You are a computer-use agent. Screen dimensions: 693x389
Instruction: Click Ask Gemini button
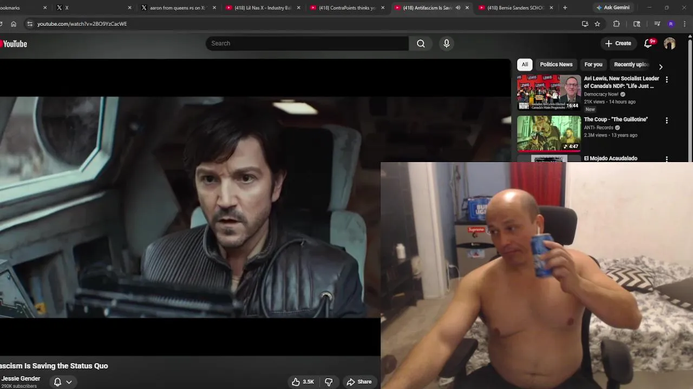(612, 8)
